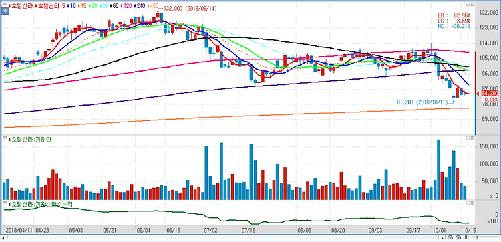Screen dimensions: 501x242
Task: Click the 08/06 date axis label
Action: (304, 230)
